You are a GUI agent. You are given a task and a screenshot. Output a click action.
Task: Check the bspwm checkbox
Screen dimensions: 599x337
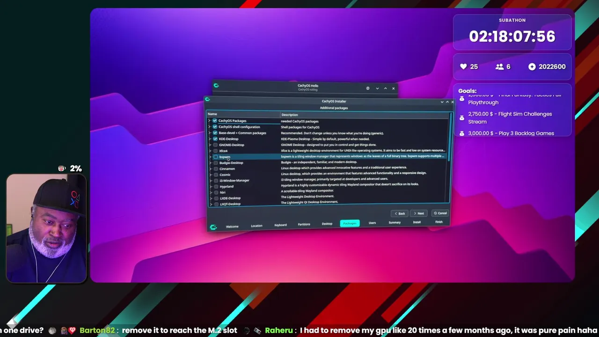(x=215, y=157)
